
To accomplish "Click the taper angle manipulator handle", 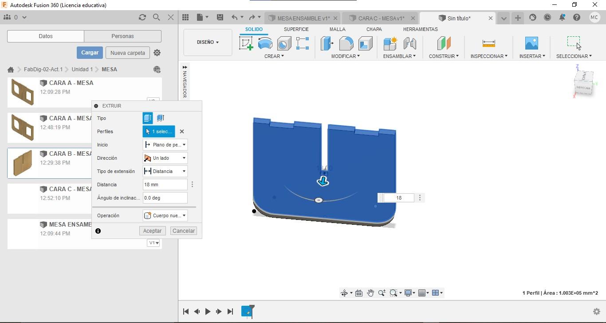I will pos(319,200).
